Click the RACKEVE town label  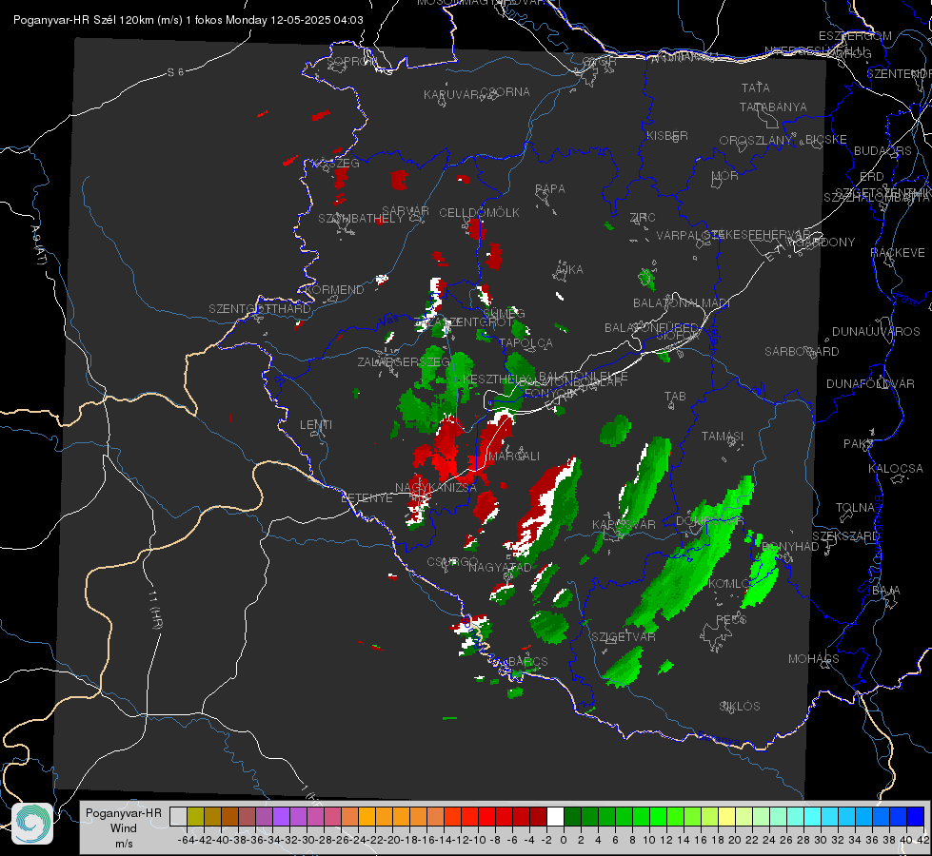pyautogui.click(x=898, y=253)
